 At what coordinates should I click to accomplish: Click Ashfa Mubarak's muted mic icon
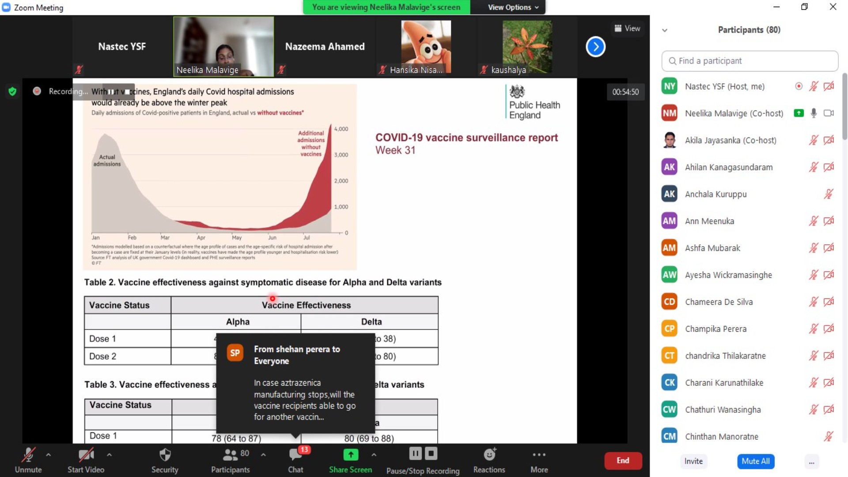tap(814, 248)
